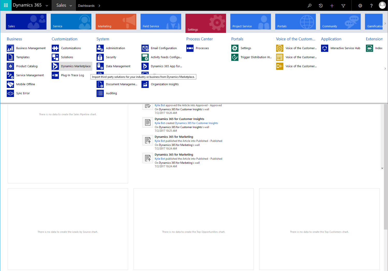Show more app tiles with right arrow
This screenshot has width=388, height=271.
coord(385,23)
